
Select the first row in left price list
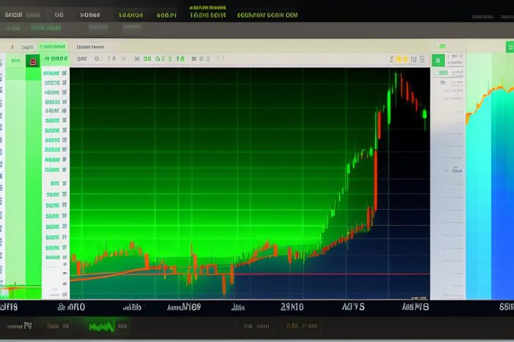[52, 73]
